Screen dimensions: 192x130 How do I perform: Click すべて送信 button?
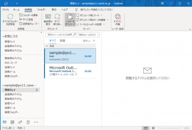pyautogui.click(x=26, y=19)
